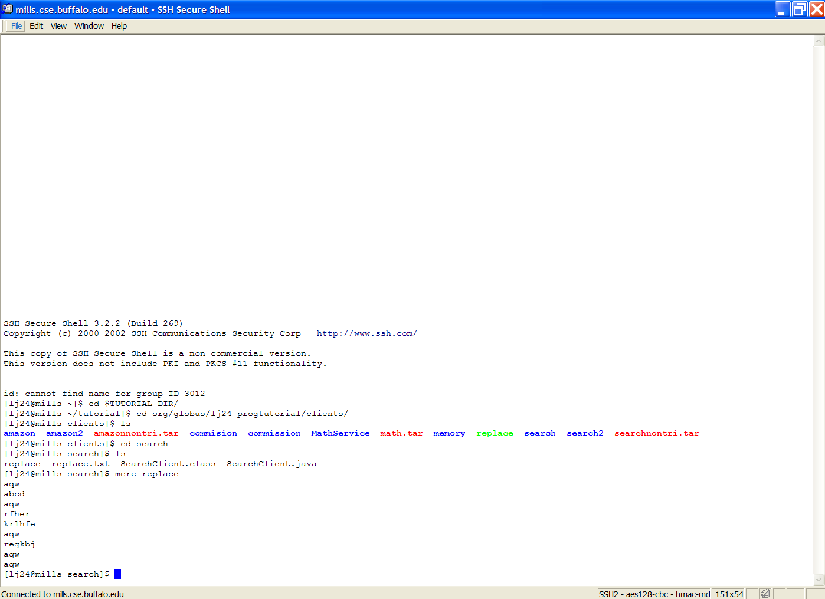Click the 151x54 terminal size indicator

tap(729, 594)
